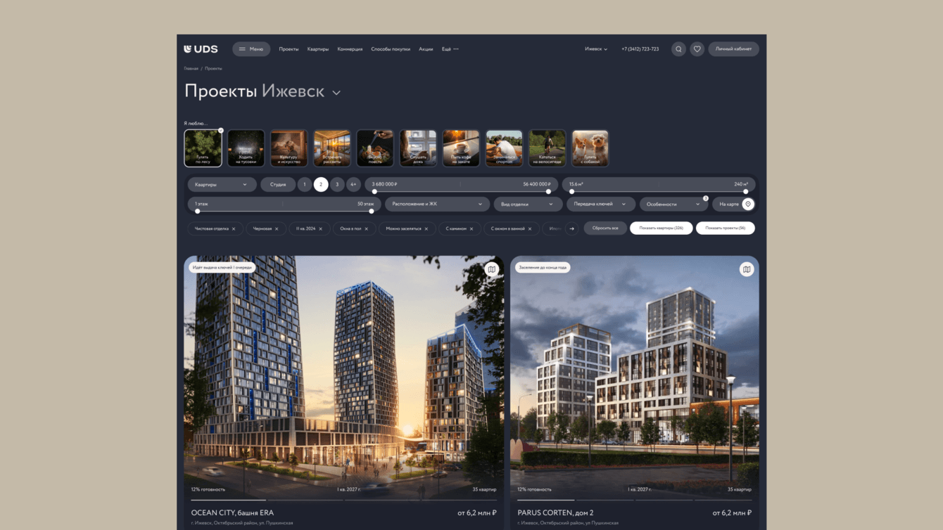
Task: Open the 'Квартиры' property type dropdown
Action: click(x=221, y=185)
